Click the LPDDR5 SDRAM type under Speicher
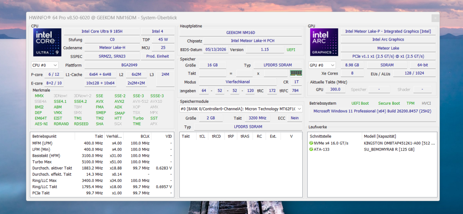This screenshot has height=214, width=463. point(278,65)
